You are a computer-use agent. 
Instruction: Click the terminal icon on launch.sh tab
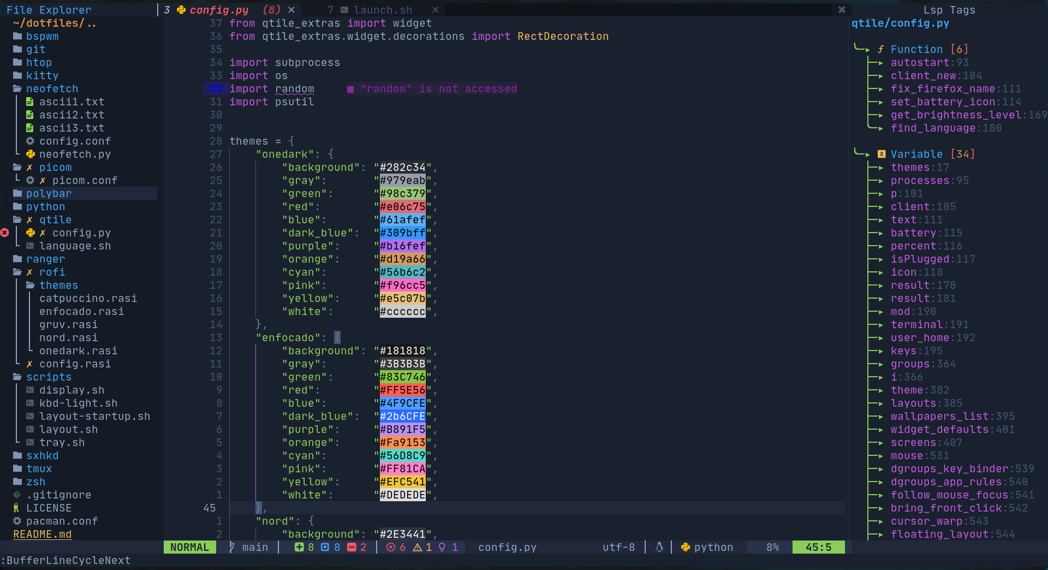(x=344, y=10)
